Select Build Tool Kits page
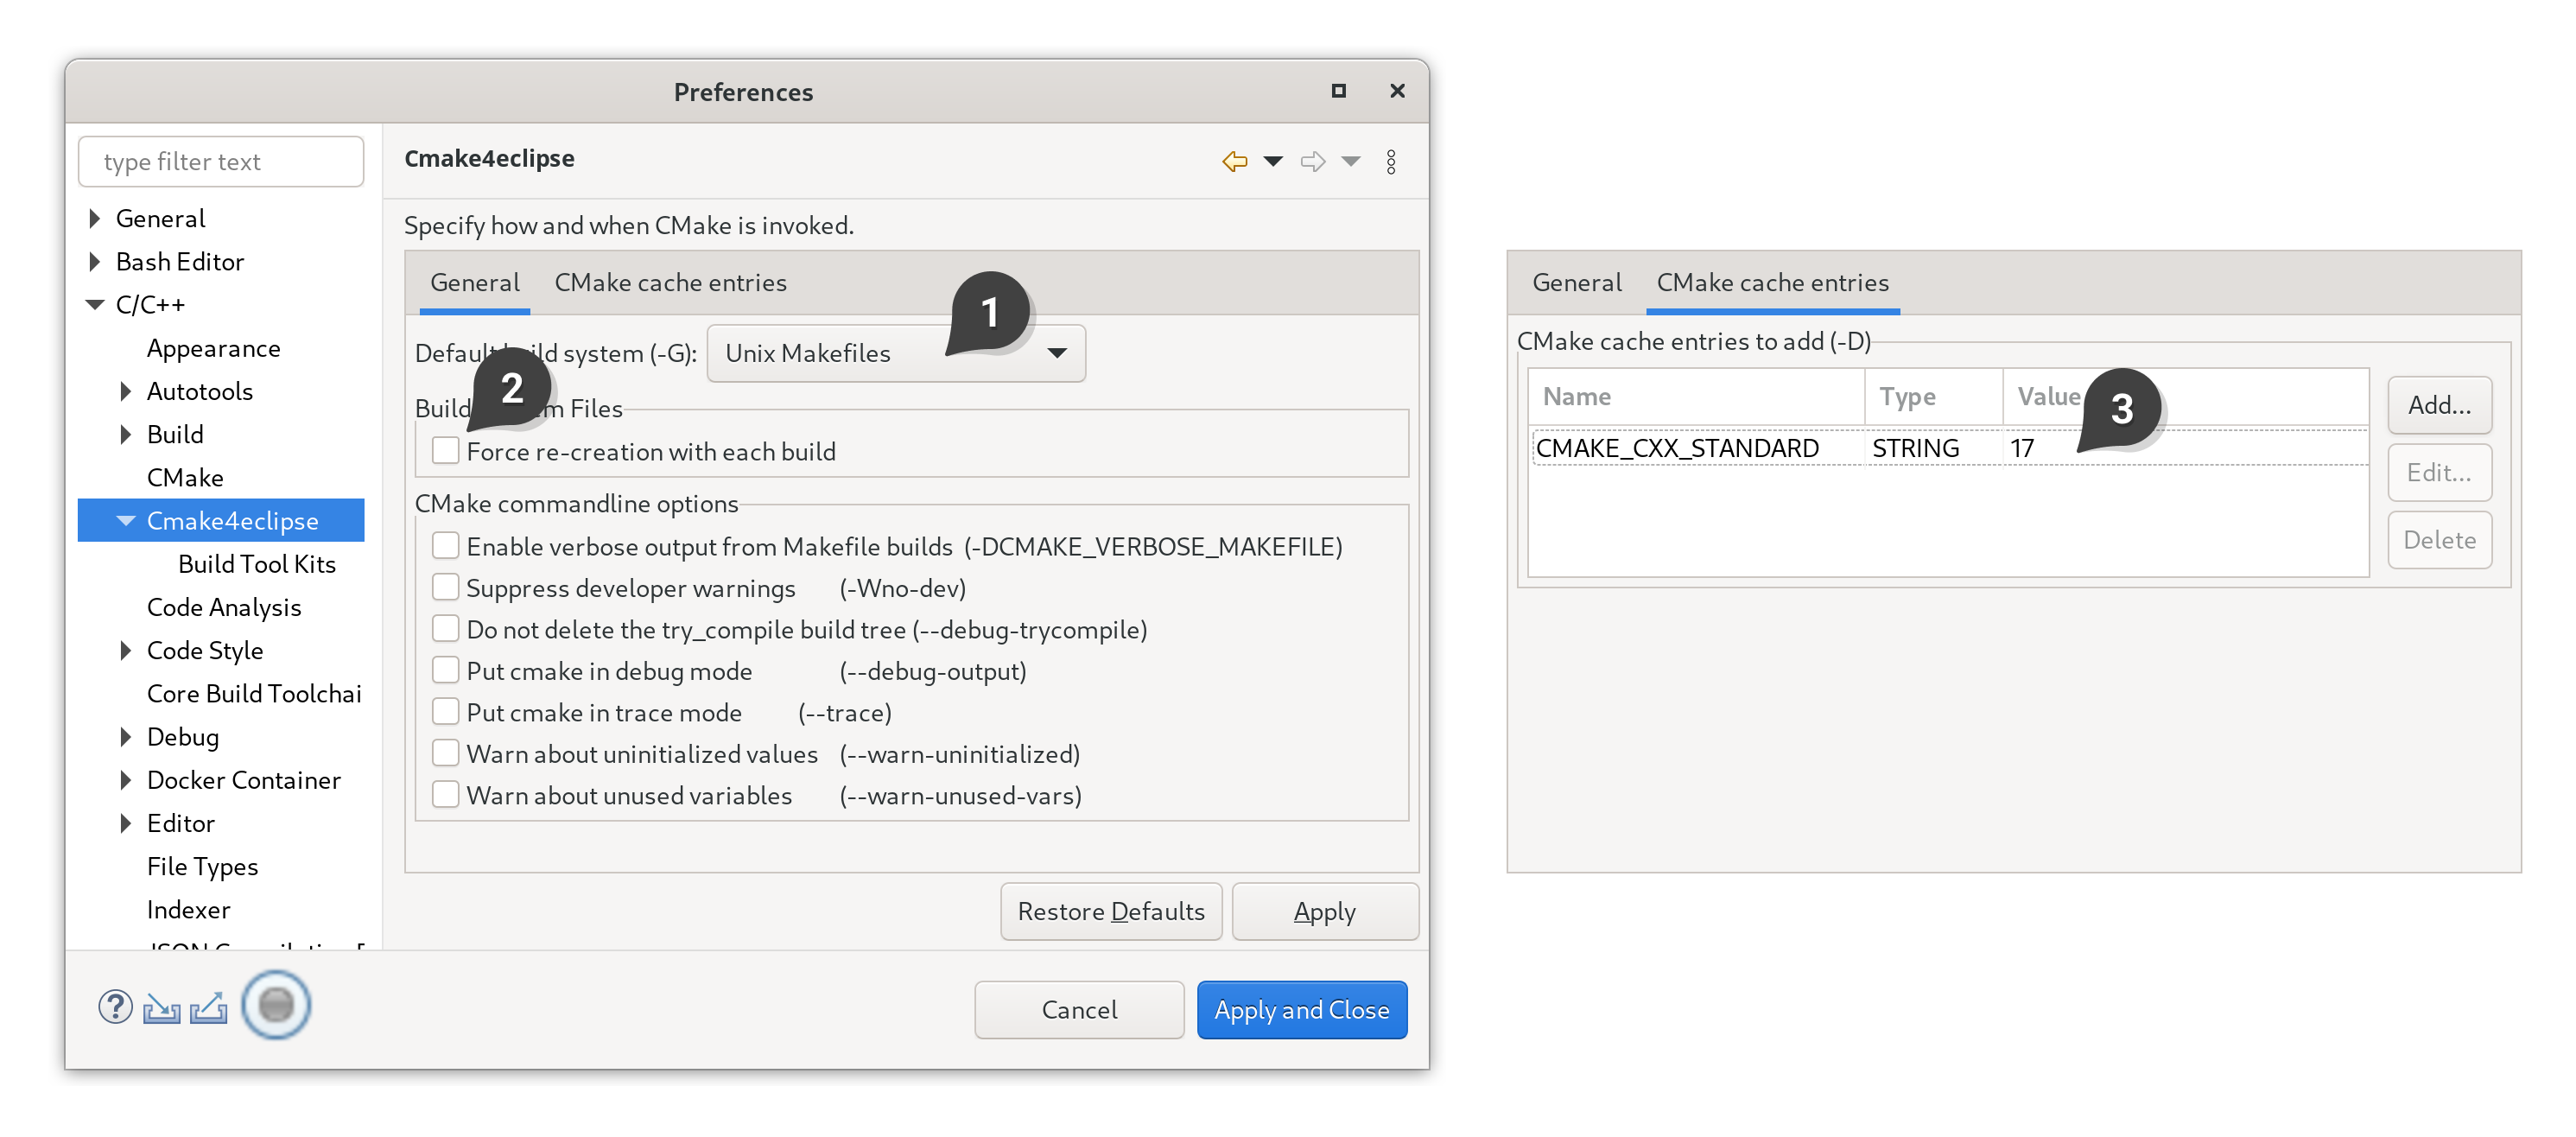Image resolution: width=2576 pixels, height=1137 pixels. coord(257,564)
